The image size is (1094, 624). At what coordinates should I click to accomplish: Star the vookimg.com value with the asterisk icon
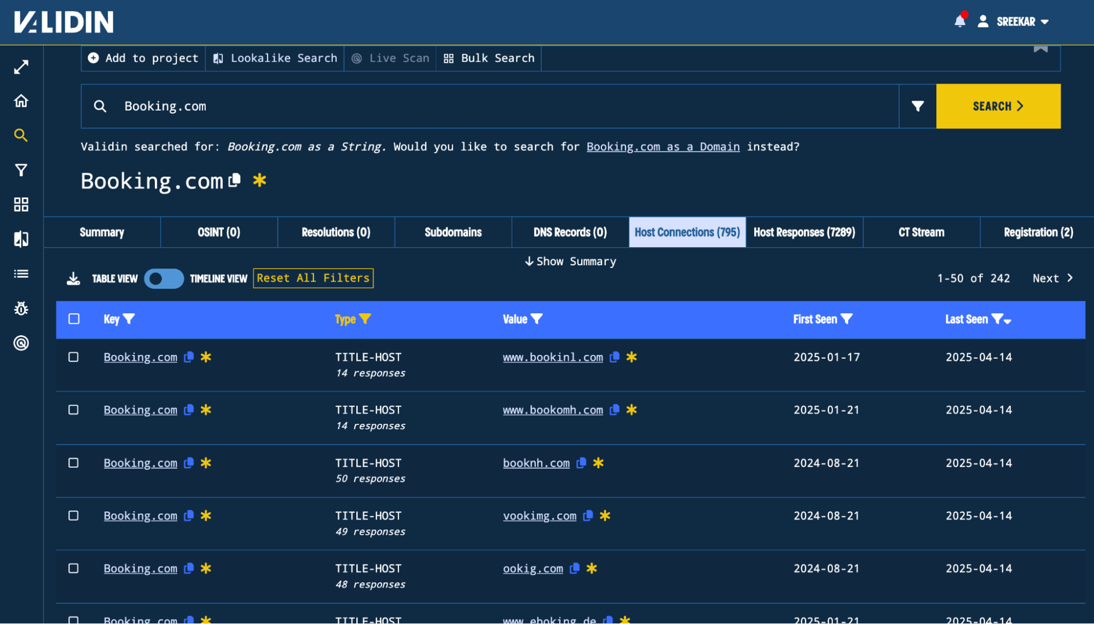(605, 516)
